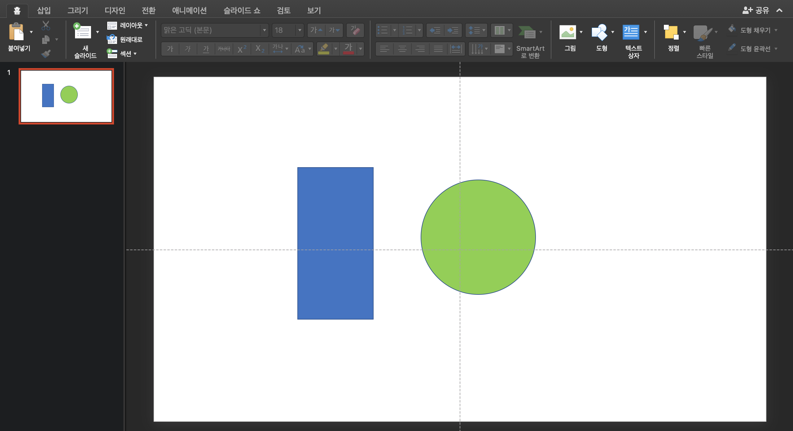Toggle italic text formatting
Image resolution: width=793 pixels, height=431 pixels.
point(188,49)
